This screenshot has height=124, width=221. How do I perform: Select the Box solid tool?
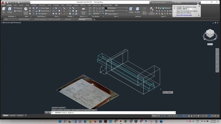point(4,10)
